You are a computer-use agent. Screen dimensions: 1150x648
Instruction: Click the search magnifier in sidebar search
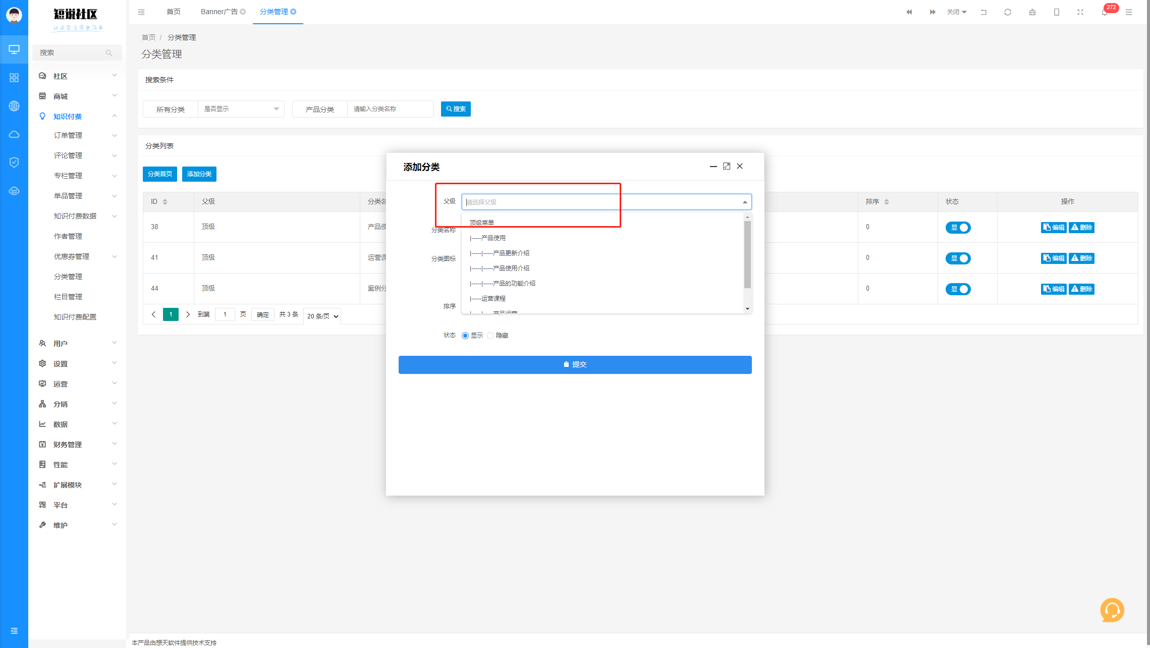coord(108,52)
